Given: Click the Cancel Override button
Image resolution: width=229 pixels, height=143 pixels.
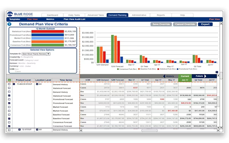Looking at the screenshot, I should point(185,24).
